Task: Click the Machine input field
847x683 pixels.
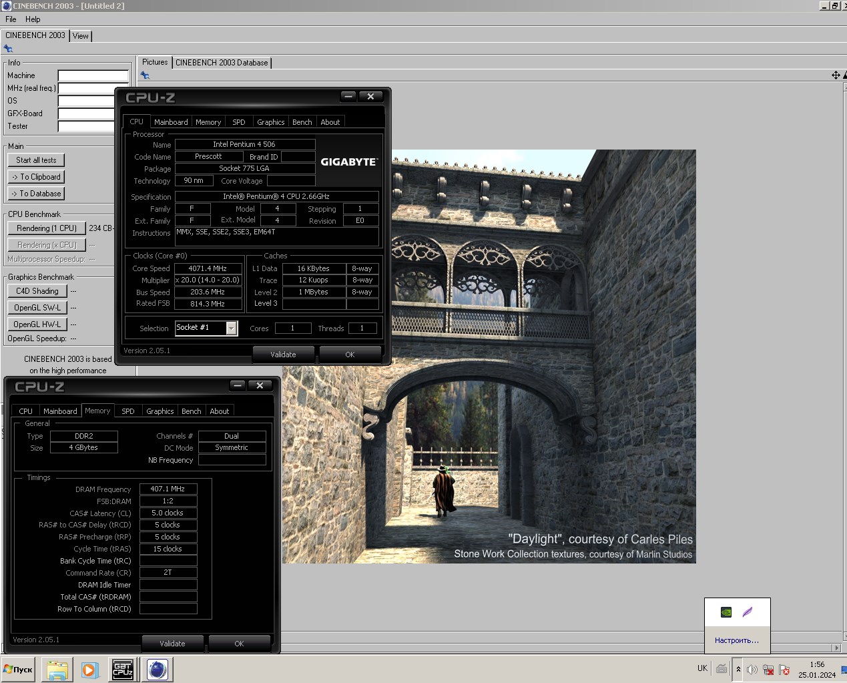Action: [93, 75]
